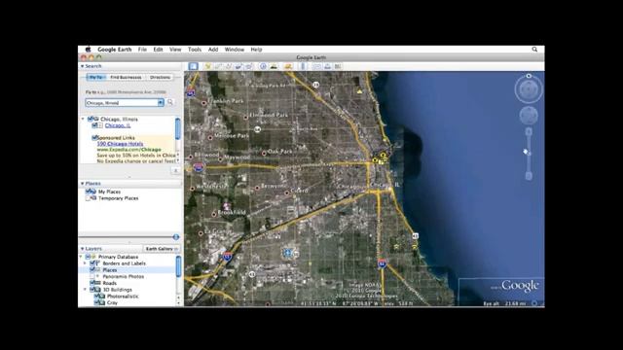
Task: Uncheck the Sponsored Links checkbox
Action: coord(95,138)
